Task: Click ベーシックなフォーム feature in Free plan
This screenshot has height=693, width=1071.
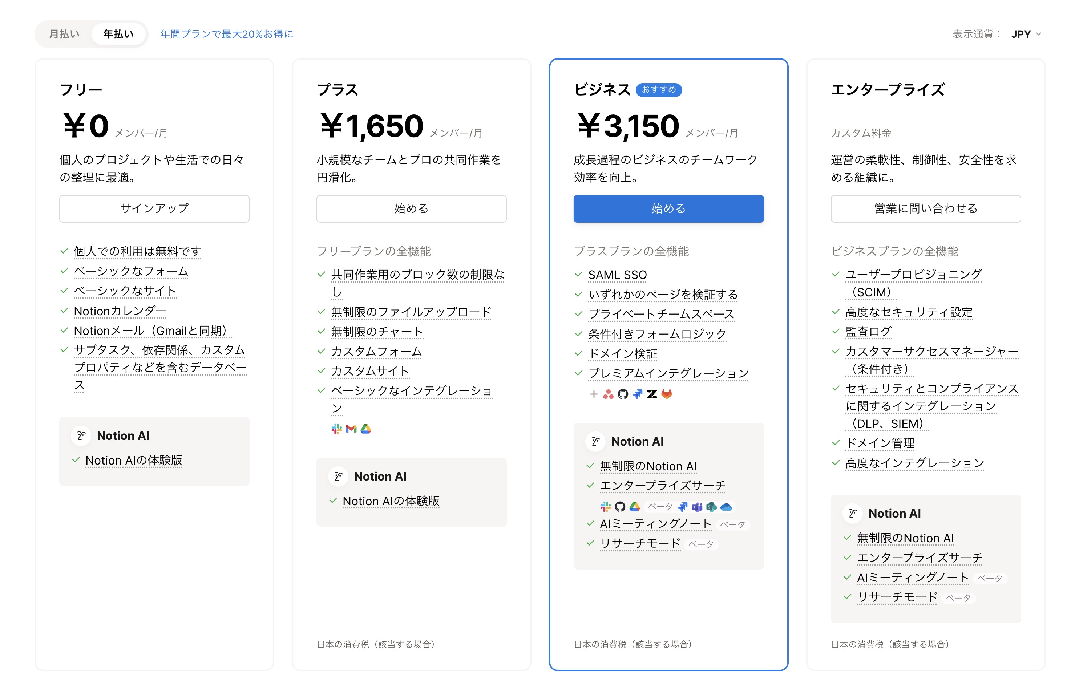Action: coord(131,271)
